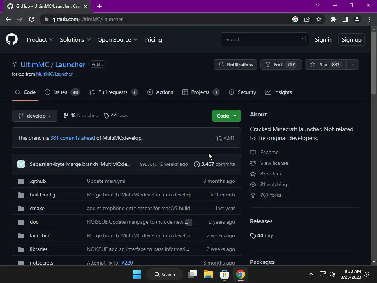
Task: Open the commit history clock icon
Action: click(197, 164)
